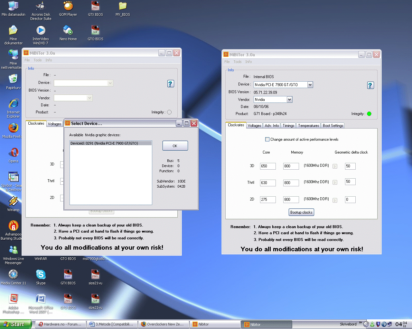Switch to Voltages tab in right NiBiTor

254,126
